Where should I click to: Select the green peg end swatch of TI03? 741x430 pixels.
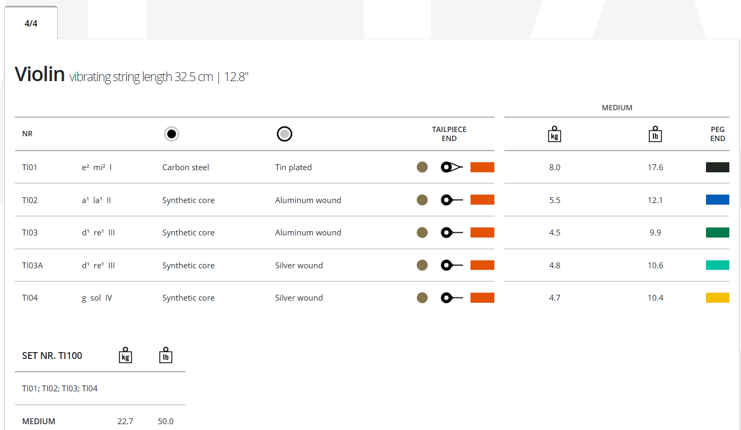(x=717, y=232)
